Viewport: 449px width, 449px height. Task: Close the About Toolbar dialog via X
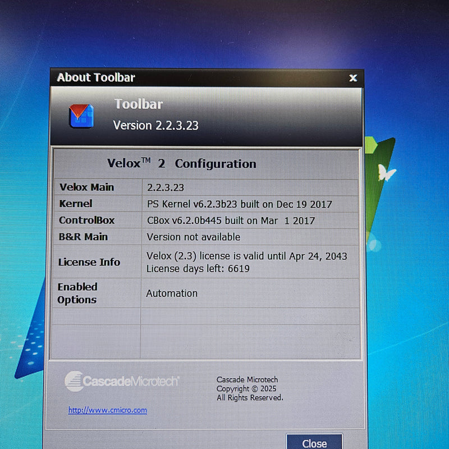tap(353, 78)
